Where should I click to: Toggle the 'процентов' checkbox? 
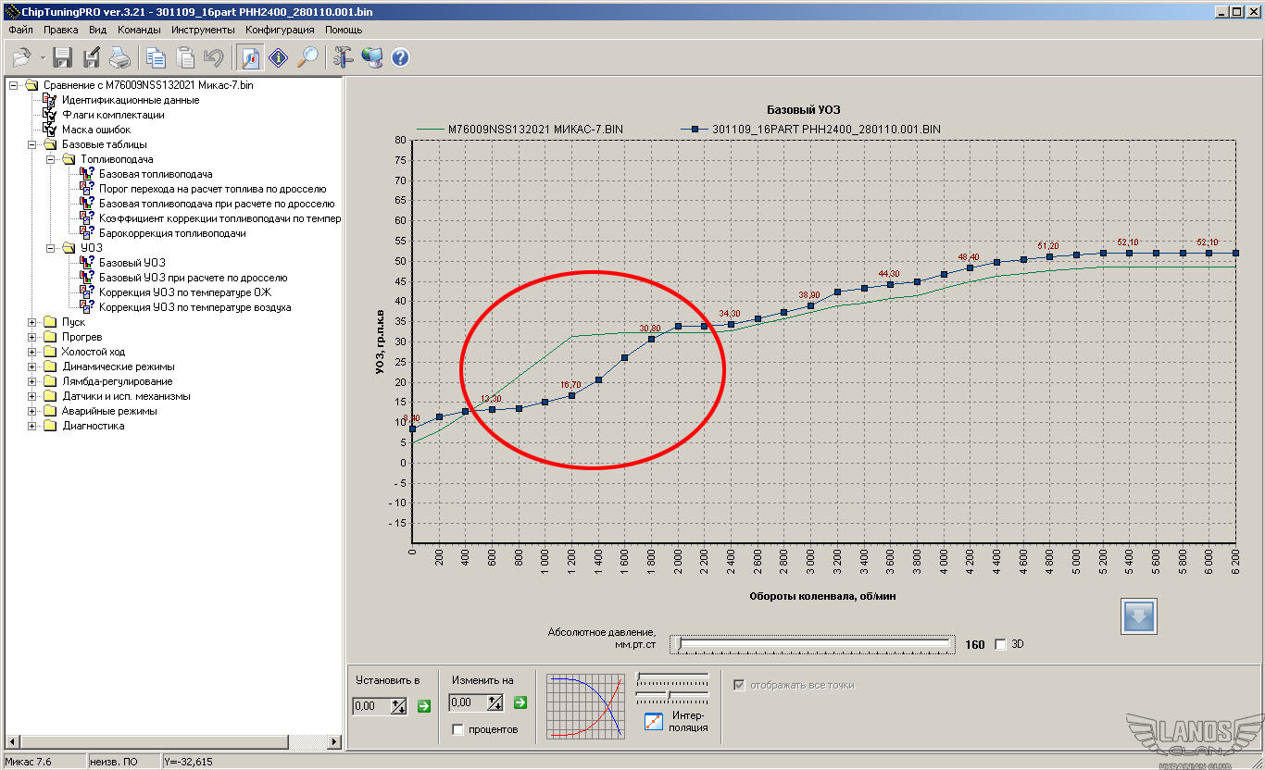point(457,729)
